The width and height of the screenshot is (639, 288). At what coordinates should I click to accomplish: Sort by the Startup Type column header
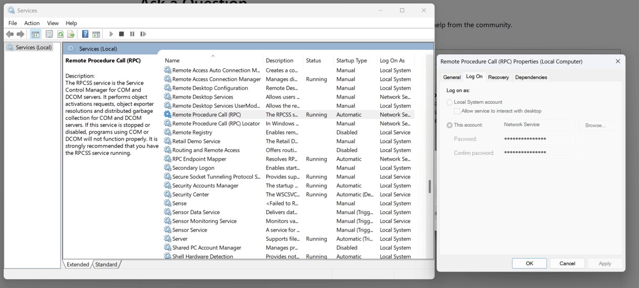tap(355, 61)
